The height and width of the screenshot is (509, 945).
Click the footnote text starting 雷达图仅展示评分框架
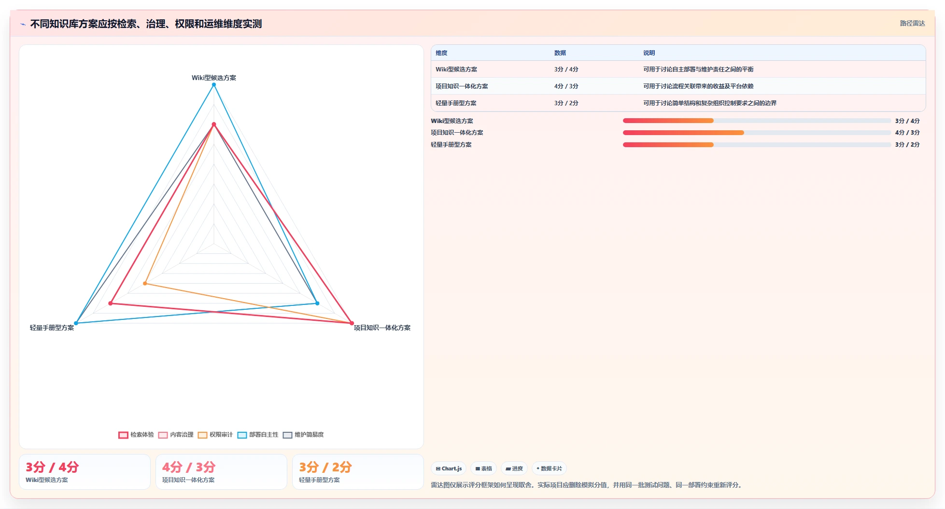(x=587, y=485)
